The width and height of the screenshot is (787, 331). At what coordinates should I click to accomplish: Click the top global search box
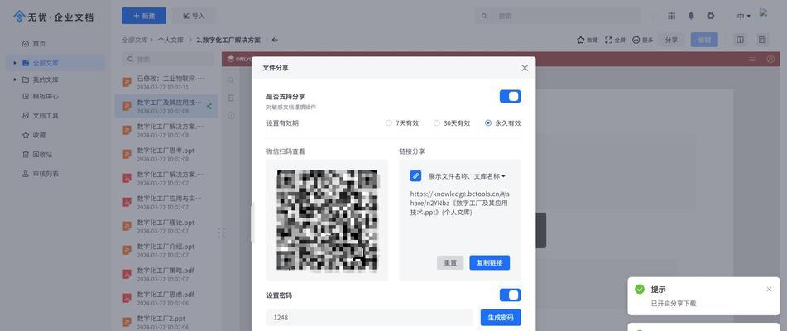[557, 16]
